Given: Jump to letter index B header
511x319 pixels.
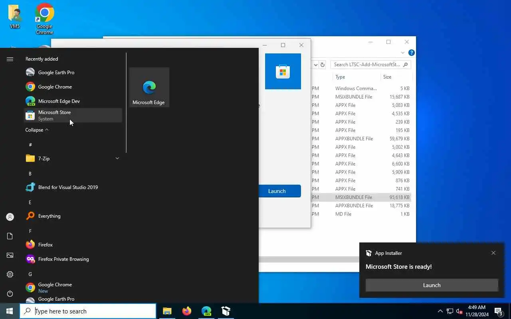Looking at the screenshot, I should coord(30,174).
